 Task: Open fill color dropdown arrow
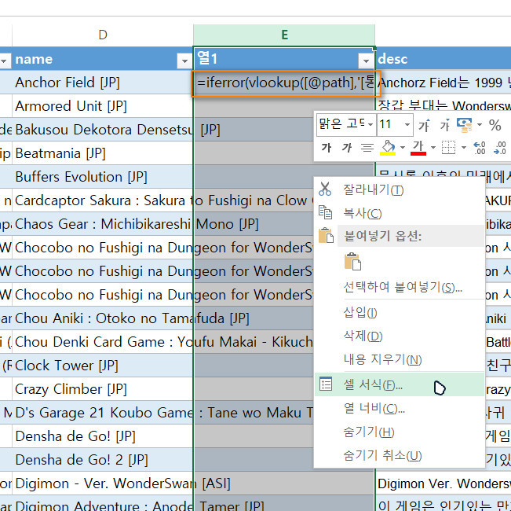click(x=403, y=148)
